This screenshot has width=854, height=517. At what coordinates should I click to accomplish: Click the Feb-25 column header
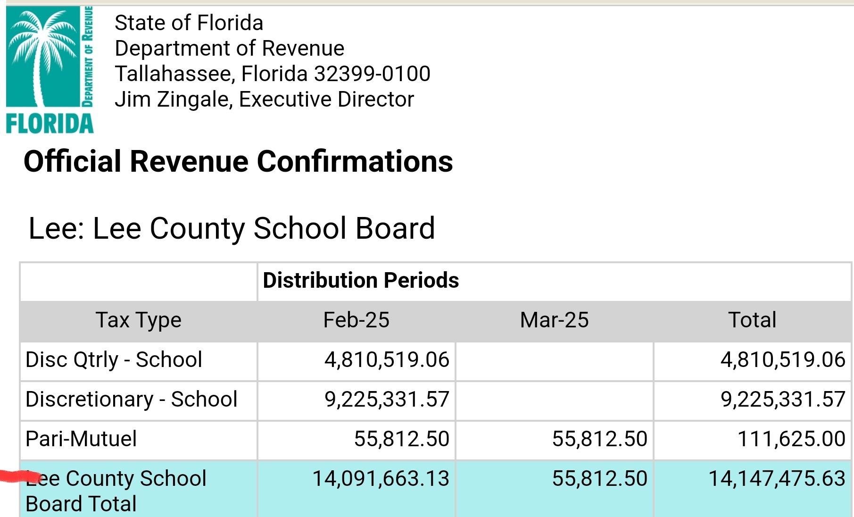tap(357, 320)
